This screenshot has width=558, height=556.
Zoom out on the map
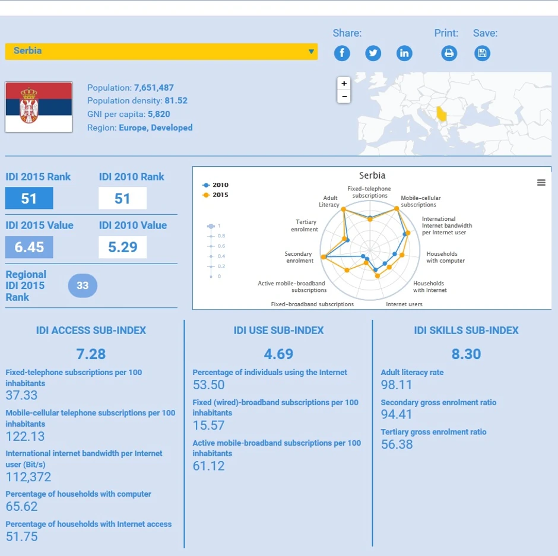344,96
